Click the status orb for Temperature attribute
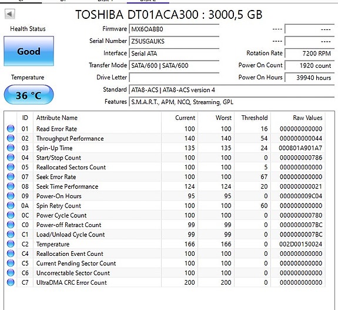This screenshot has height=310, width=338. click(11, 244)
